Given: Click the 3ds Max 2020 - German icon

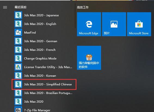Looking at the screenshot, I should coord(18,41).
